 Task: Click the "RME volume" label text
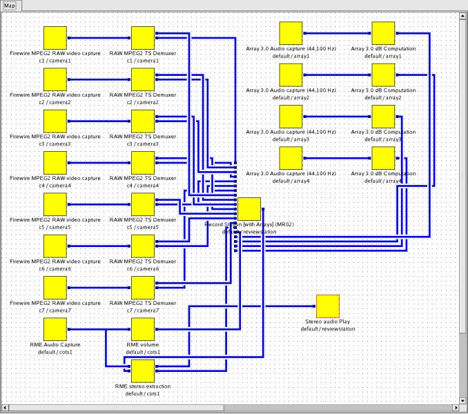tap(143, 344)
